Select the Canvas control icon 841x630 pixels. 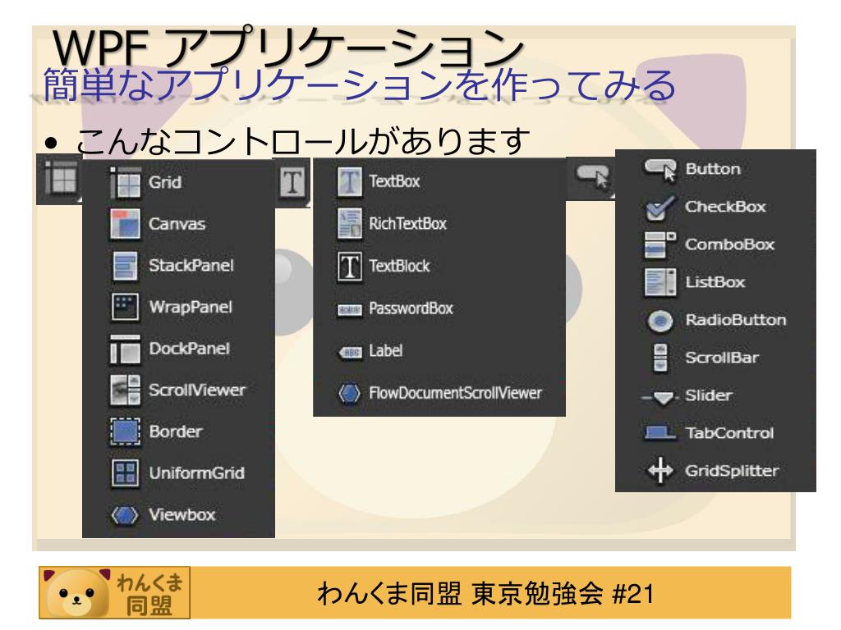pos(126,224)
